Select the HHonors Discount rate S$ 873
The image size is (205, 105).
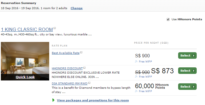point(187,71)
